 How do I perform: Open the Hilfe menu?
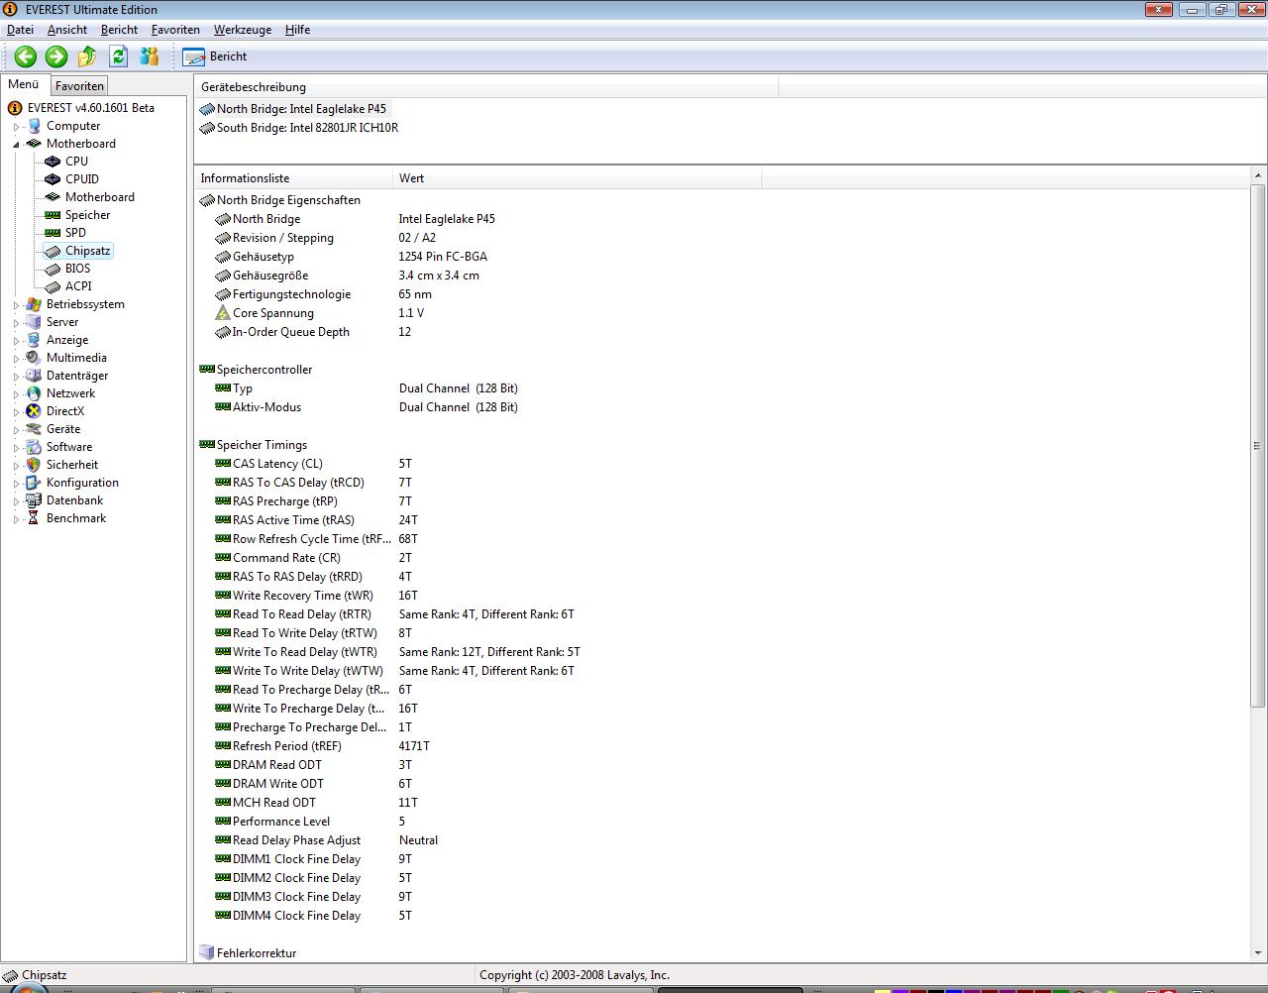pyautogui.click(x=297, y=30)
